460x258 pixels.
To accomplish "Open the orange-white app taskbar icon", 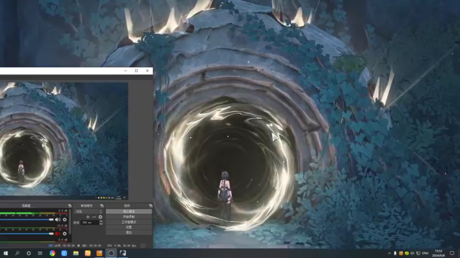I will click(87, 253).
